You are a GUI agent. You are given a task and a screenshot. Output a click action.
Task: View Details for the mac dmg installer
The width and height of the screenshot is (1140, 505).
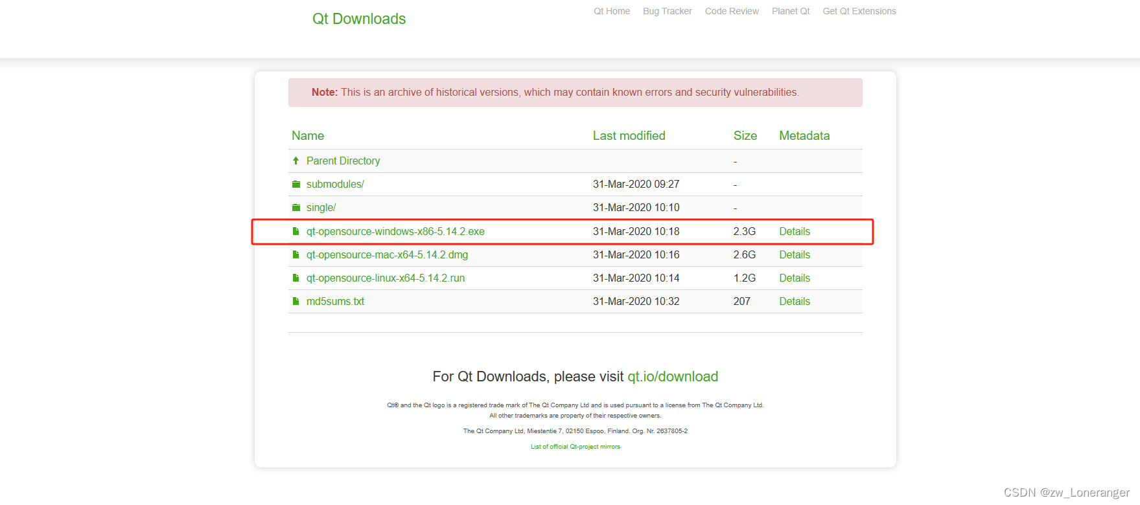click(x=795, y=255)
